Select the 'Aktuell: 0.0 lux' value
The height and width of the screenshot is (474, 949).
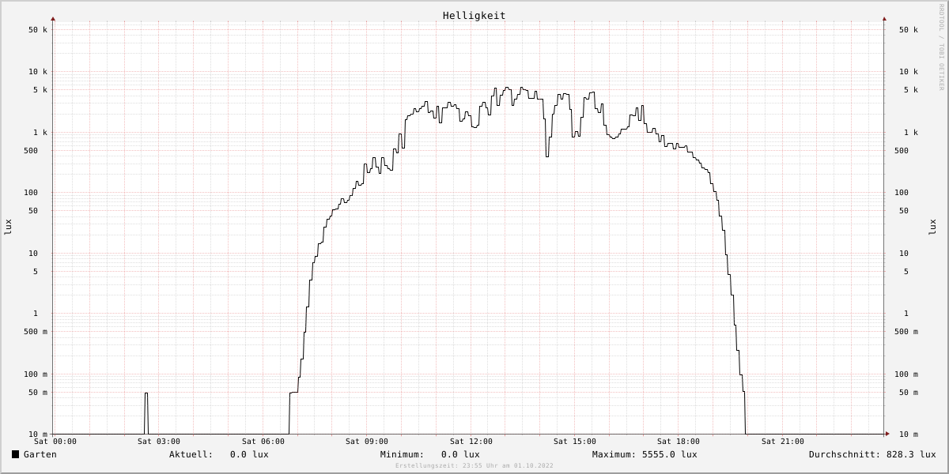coord(219,454)
